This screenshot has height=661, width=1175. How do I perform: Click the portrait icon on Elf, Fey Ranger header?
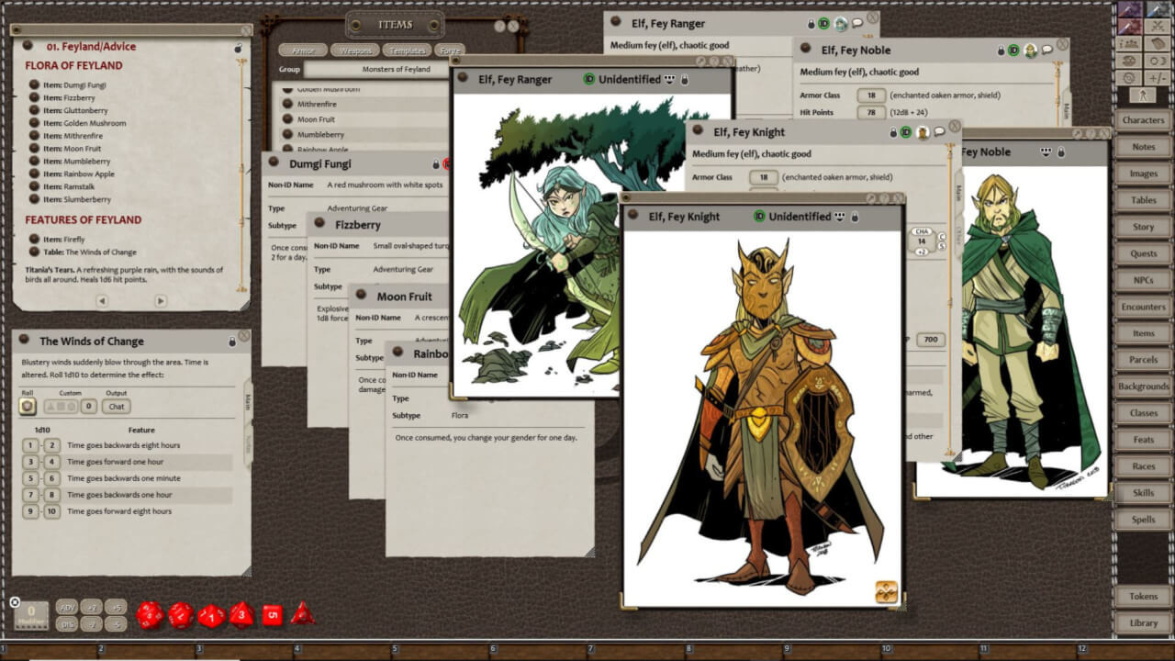point(840,23)
